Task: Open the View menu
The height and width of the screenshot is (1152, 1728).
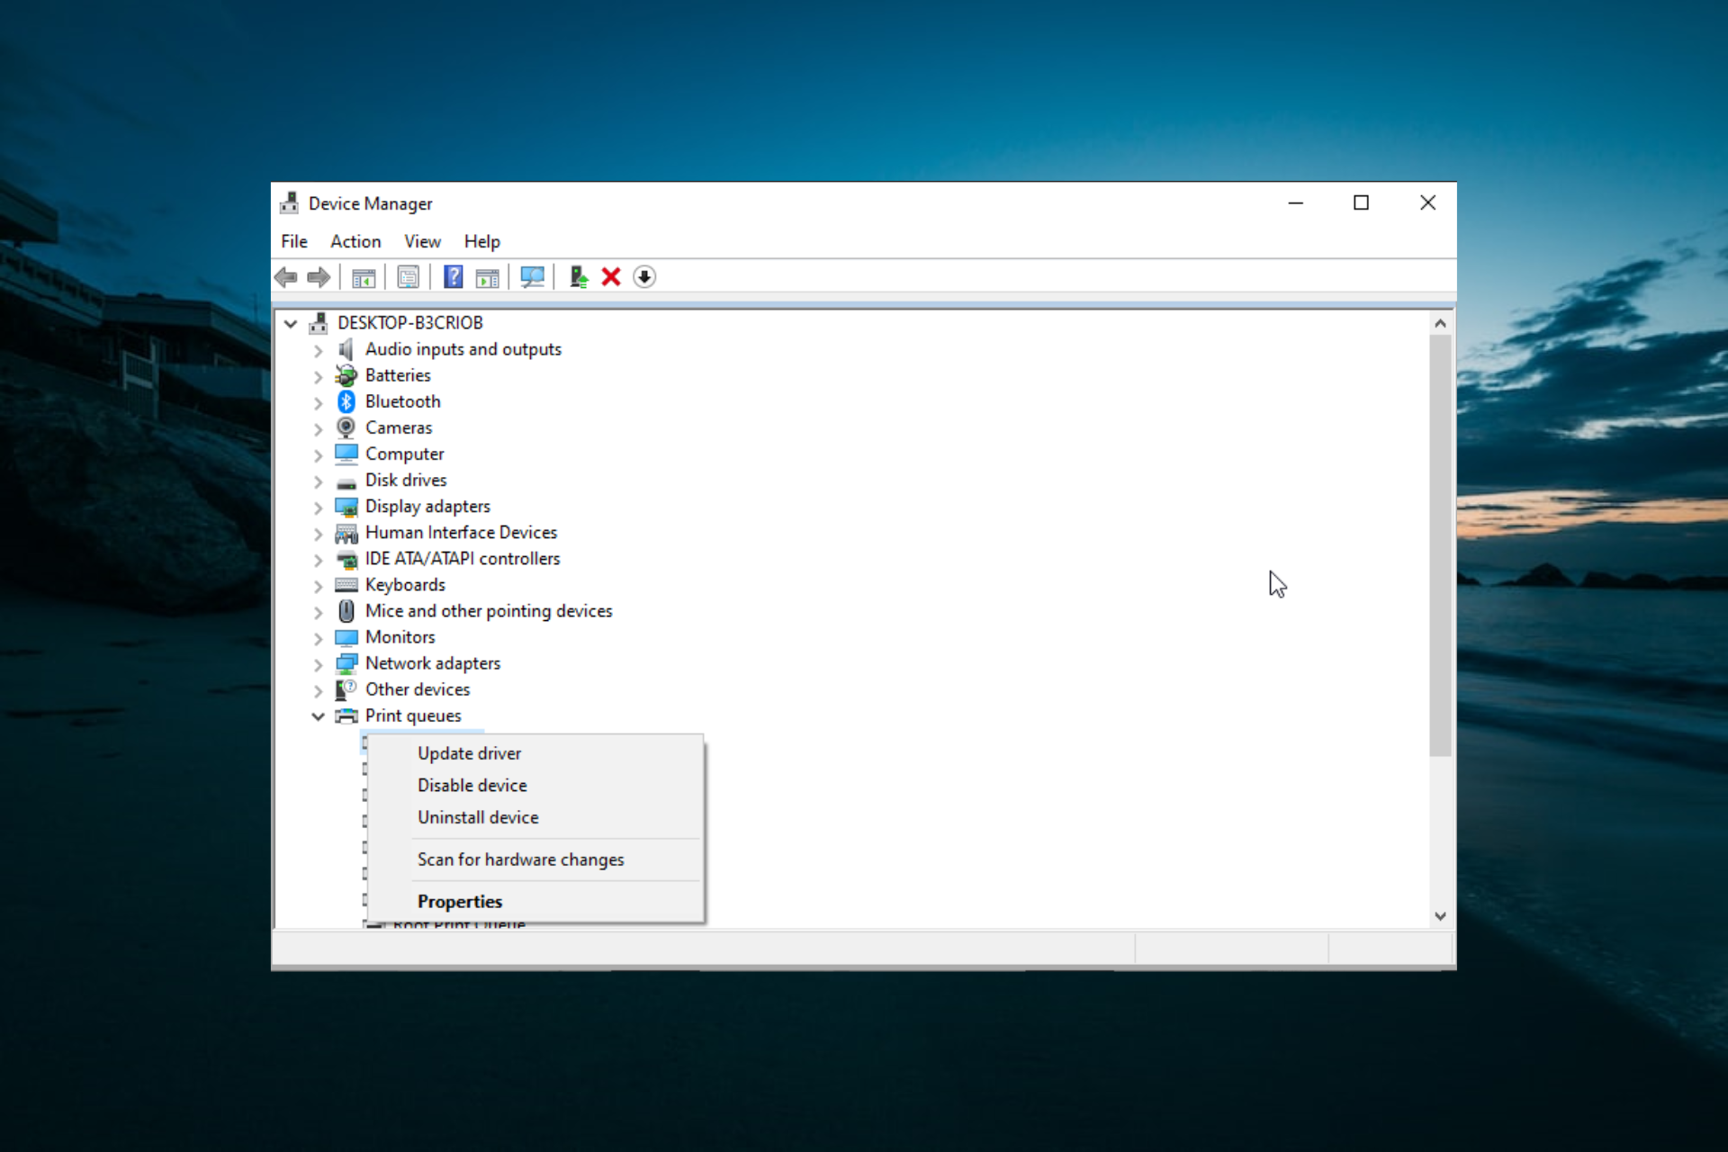Action: [x=422, y=241]
